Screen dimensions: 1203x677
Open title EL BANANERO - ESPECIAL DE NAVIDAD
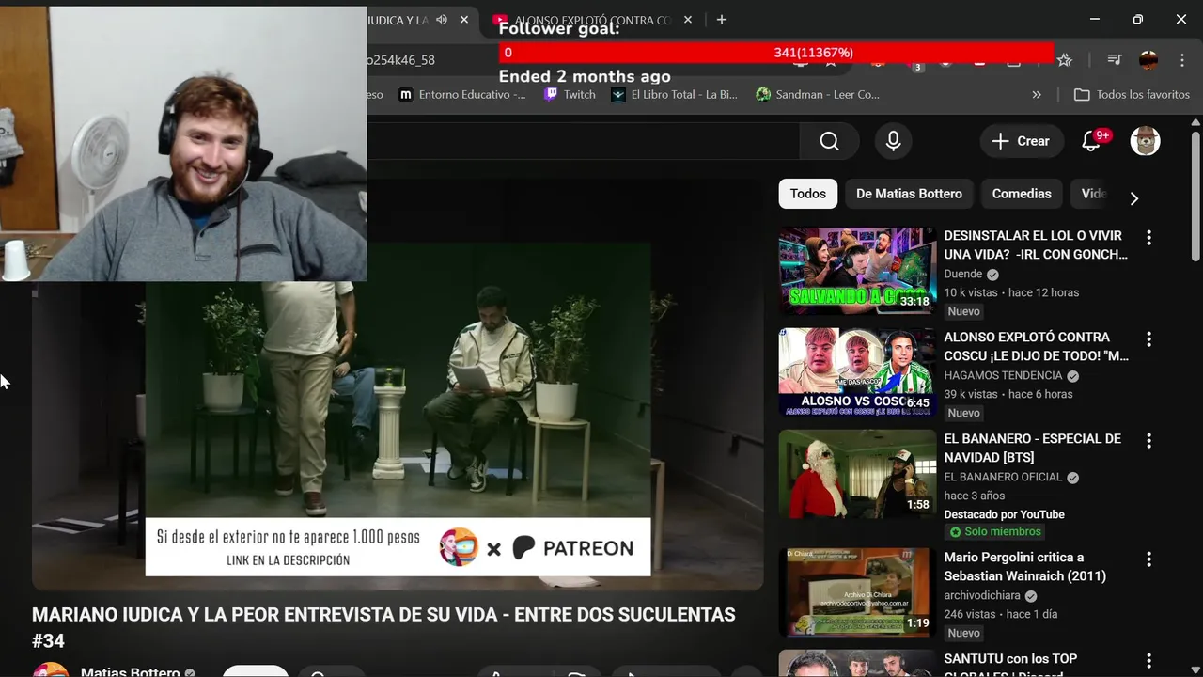tap(1032, 448)
